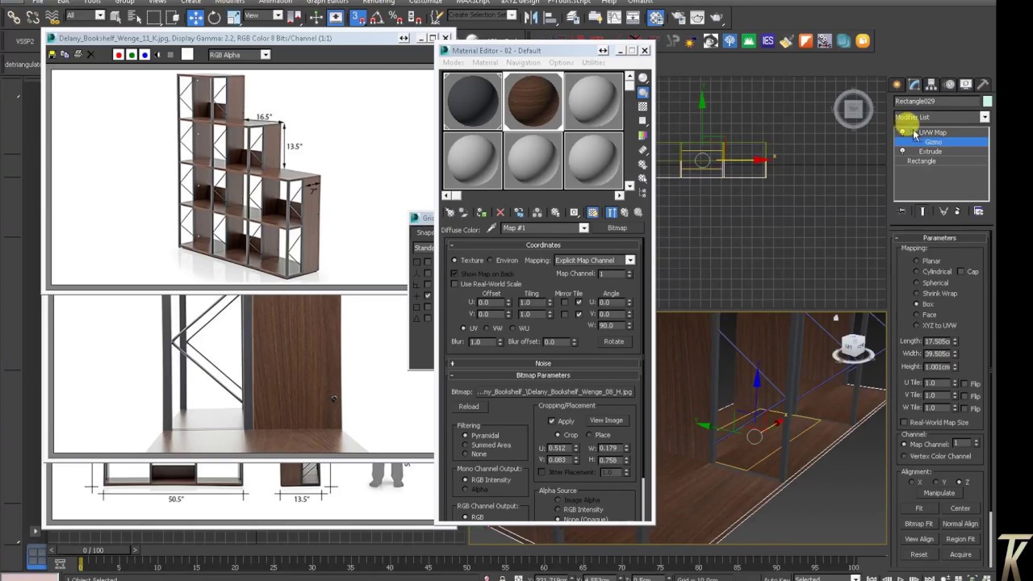Select Spherical mapping option
This screenshot has height=581, width=1033.
(916, 283)
